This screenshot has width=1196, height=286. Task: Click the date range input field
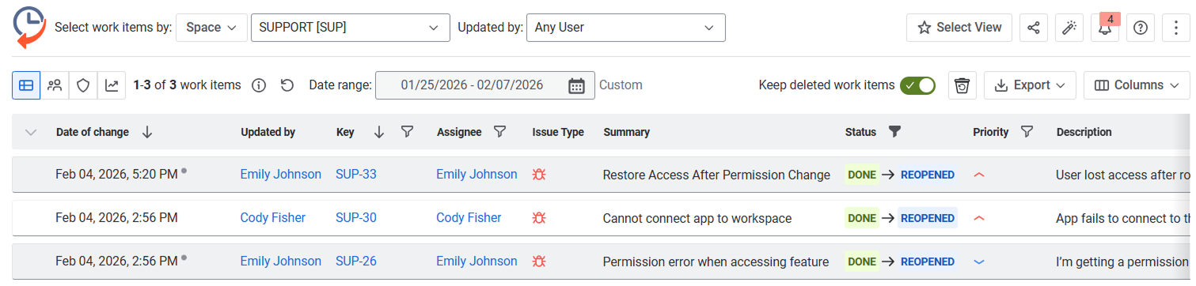click(x=484, y=85)
